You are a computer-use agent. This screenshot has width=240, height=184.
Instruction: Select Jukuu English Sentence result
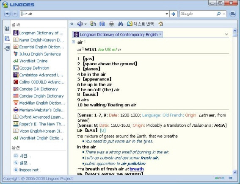pos(37,54)
